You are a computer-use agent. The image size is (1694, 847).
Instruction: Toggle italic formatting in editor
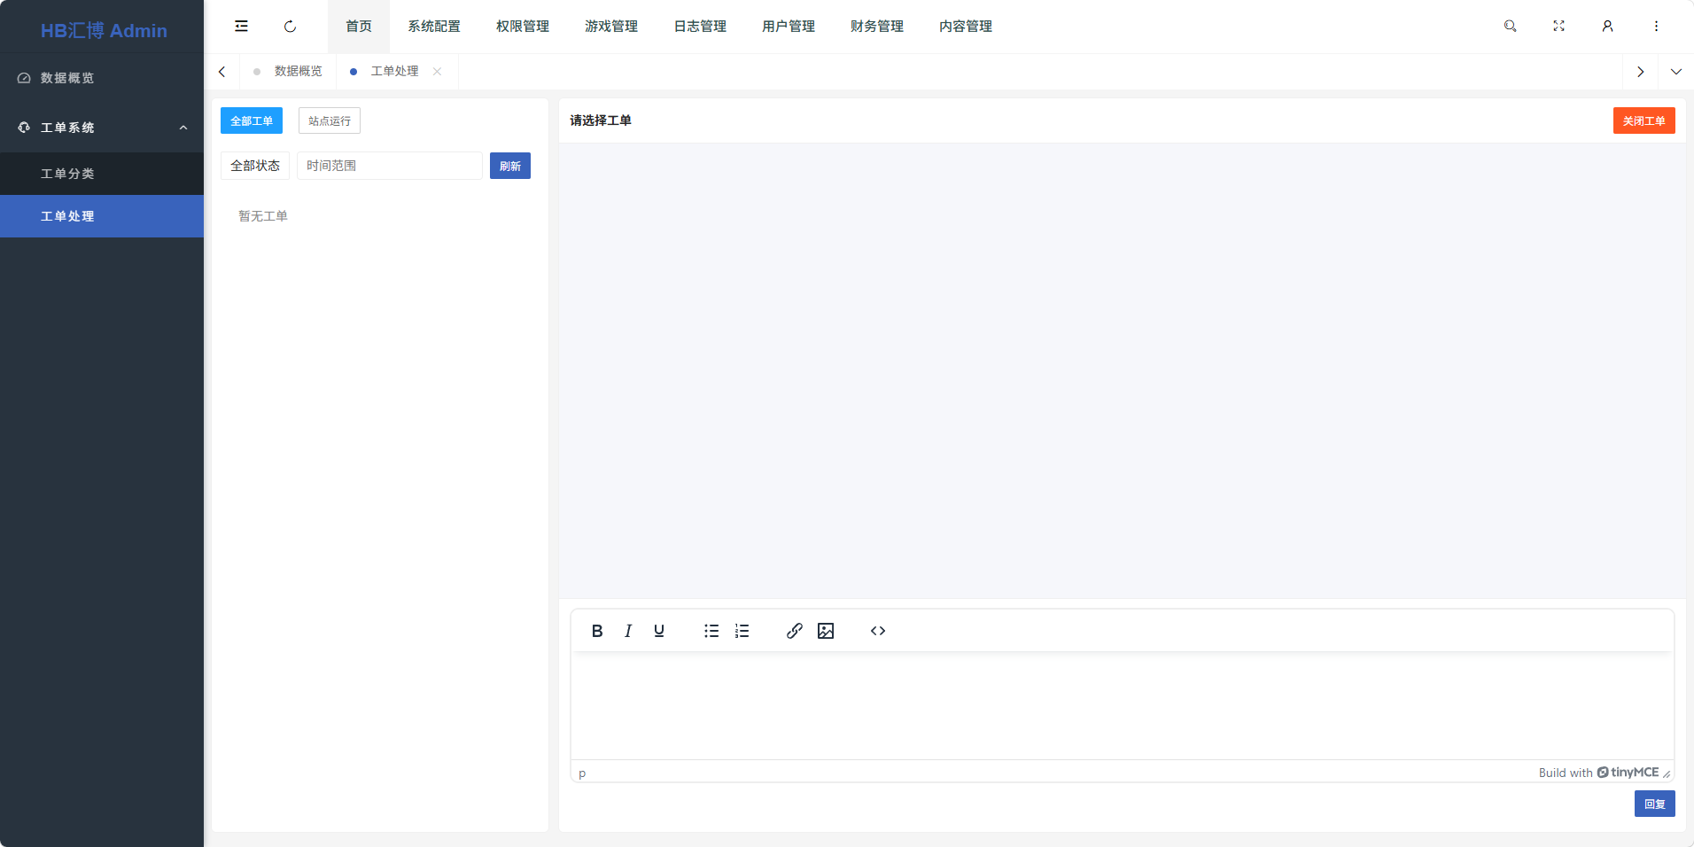628,631
